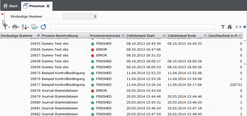Image resolution: width=247 pixels, height=116 pixels.
Task: Click the vertical scrollbar grip handle
Action: [x=245, y=64]
